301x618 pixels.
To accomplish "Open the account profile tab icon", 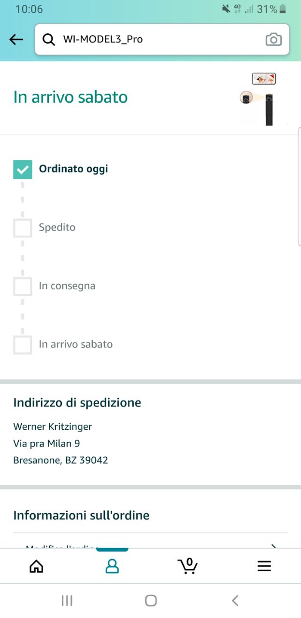I will click(112, 566).
